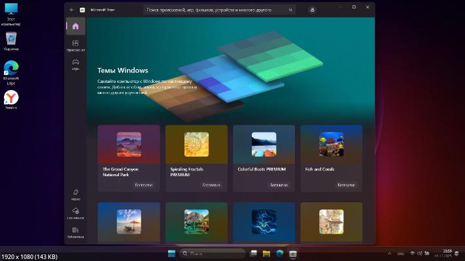This screenshot has width=465, height=261.
Task: Click the Store search magnifier icon
Action: click(x=290, y=10)
